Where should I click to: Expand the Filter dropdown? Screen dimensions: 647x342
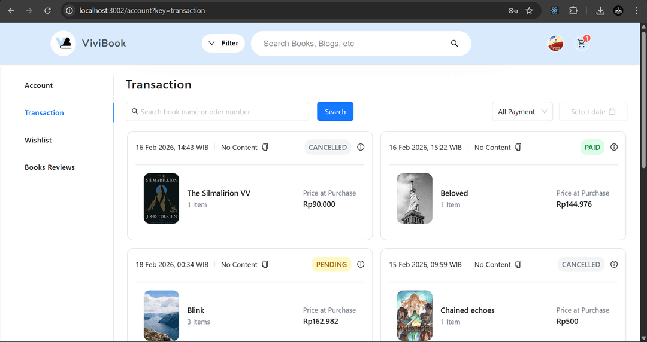pyautogui.click(x=223, y=43)
